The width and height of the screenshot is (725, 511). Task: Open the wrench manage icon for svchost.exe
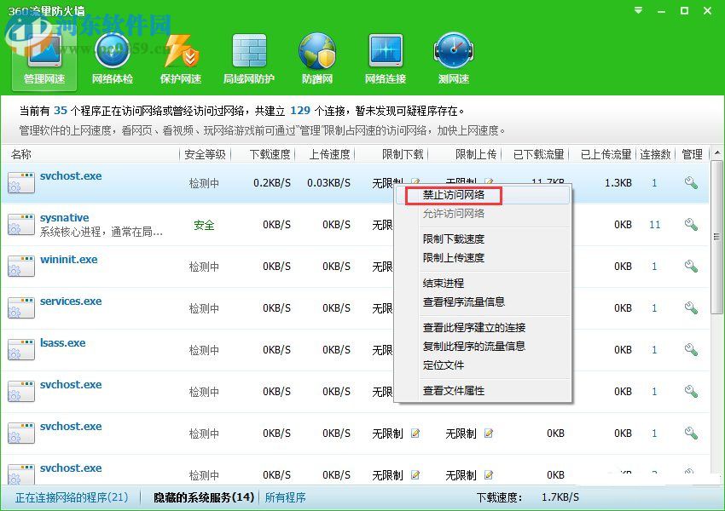click(x=692, y=181)
